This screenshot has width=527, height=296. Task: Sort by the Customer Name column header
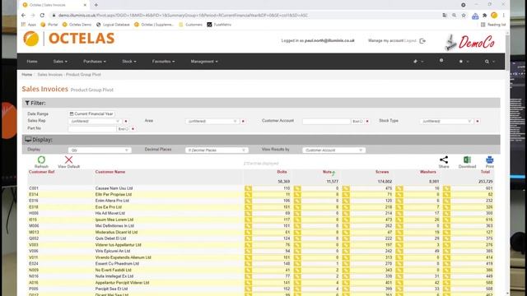pyautogui.click(x=110, y=172)
